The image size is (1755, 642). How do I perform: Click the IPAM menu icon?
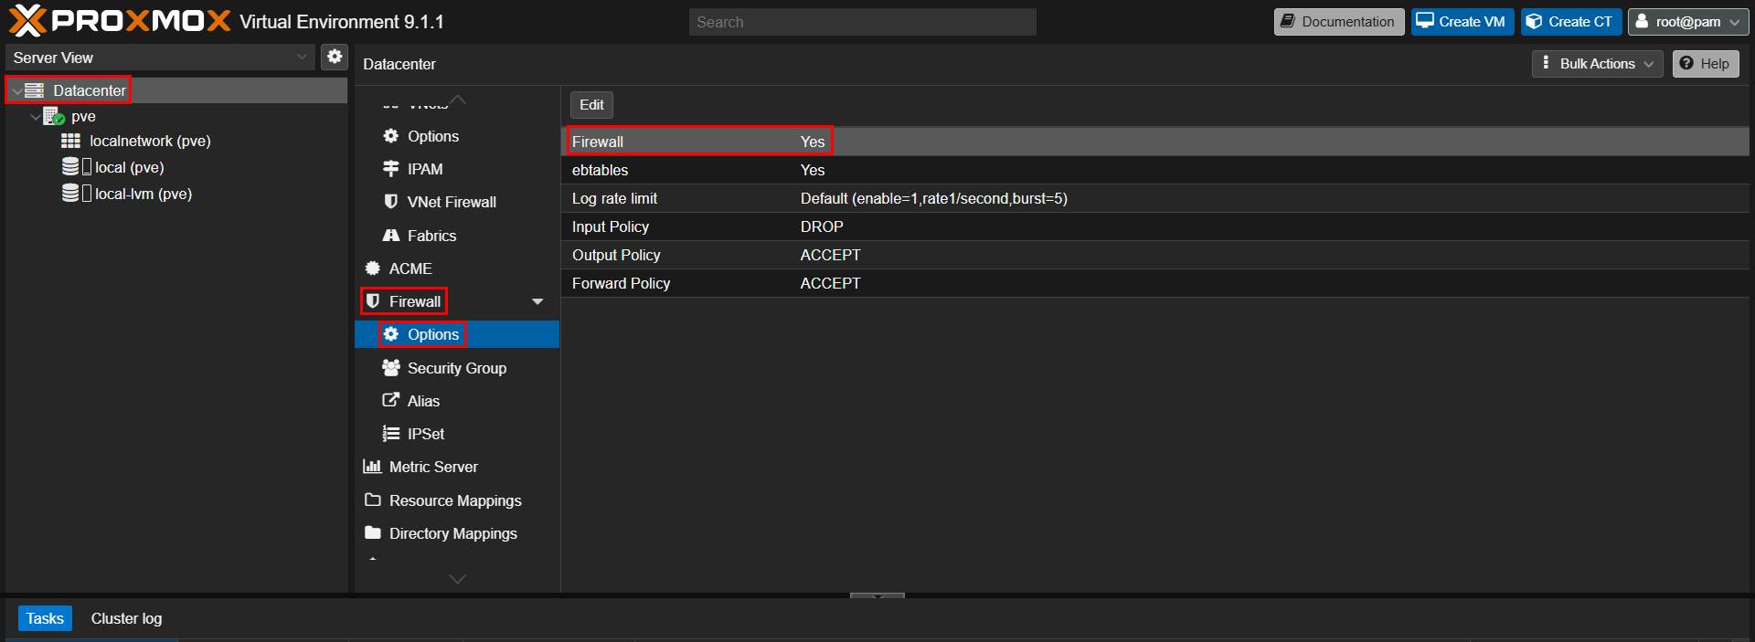(391, 169)
